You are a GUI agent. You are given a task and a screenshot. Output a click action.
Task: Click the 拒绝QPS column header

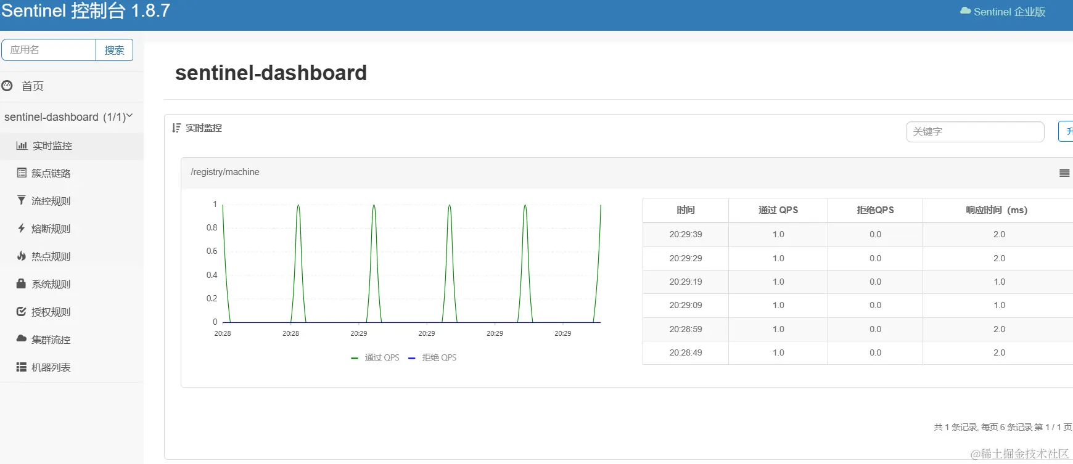[x=875, y=210]
